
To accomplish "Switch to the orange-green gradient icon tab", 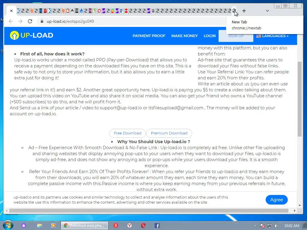I will [x=113, y=11].
